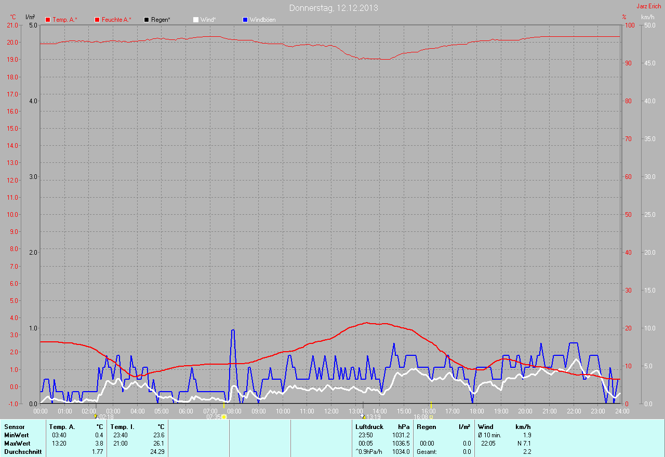Click the black Regen legend square
665x457 pixels.
(x=147, y=20)
